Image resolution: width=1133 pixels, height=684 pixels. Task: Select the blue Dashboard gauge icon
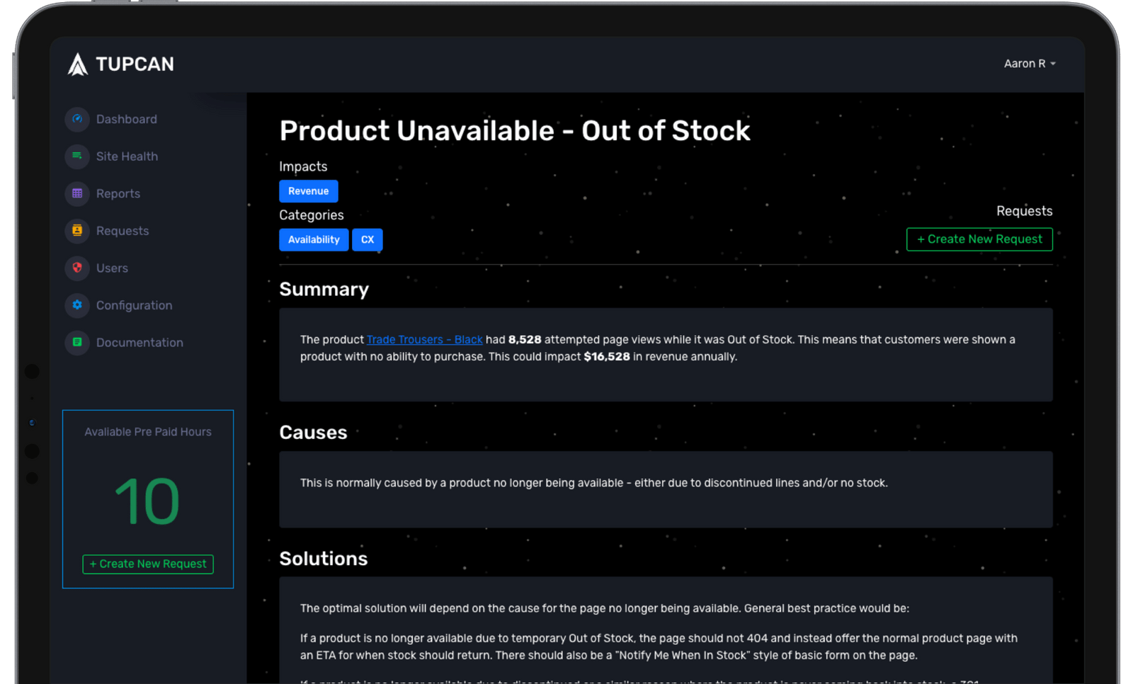point(76,119)
